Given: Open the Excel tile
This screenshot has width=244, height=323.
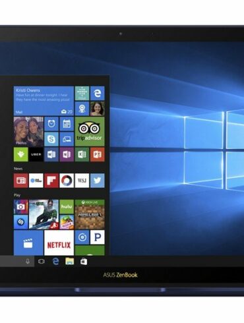Looking at the screenshot, I should 82,154.
